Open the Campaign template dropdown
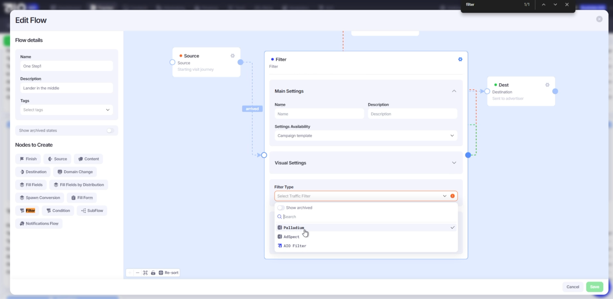The width and height of the screenshot is (613, 299). 366,136
